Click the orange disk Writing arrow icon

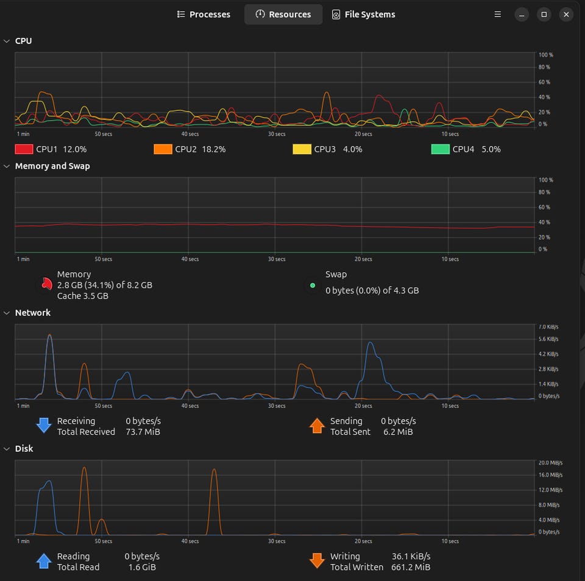coord(317,561)
